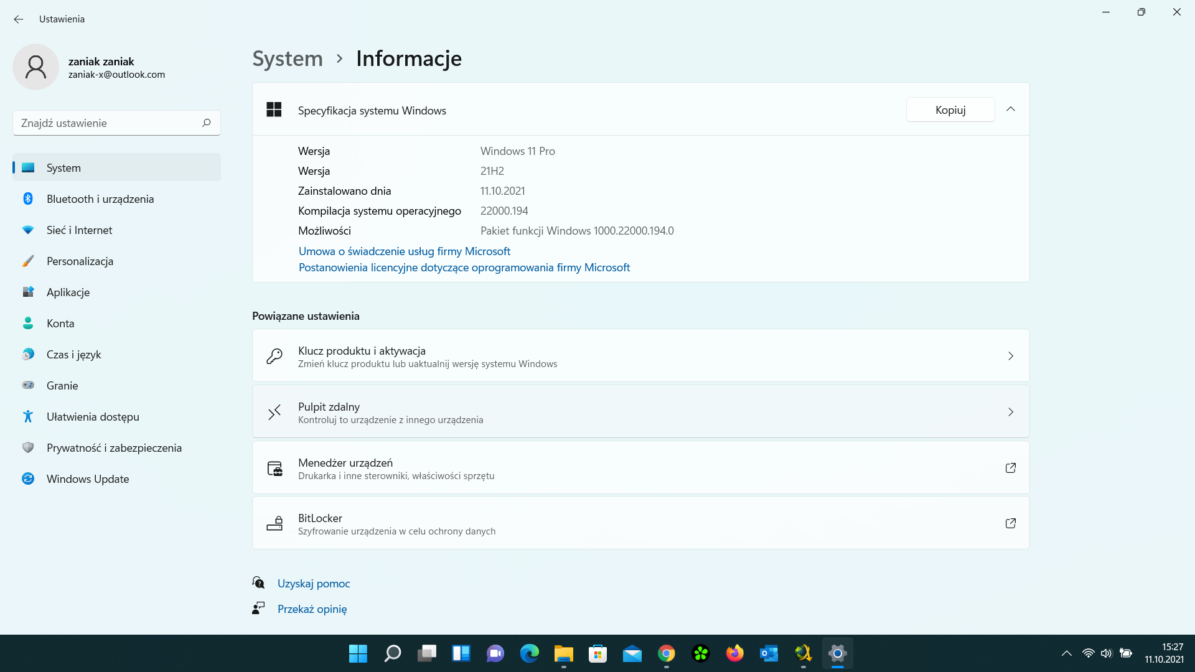Open Sieć i Internet settings
Viewport: 1195px width, 672px height.
[x=116, y=230]
